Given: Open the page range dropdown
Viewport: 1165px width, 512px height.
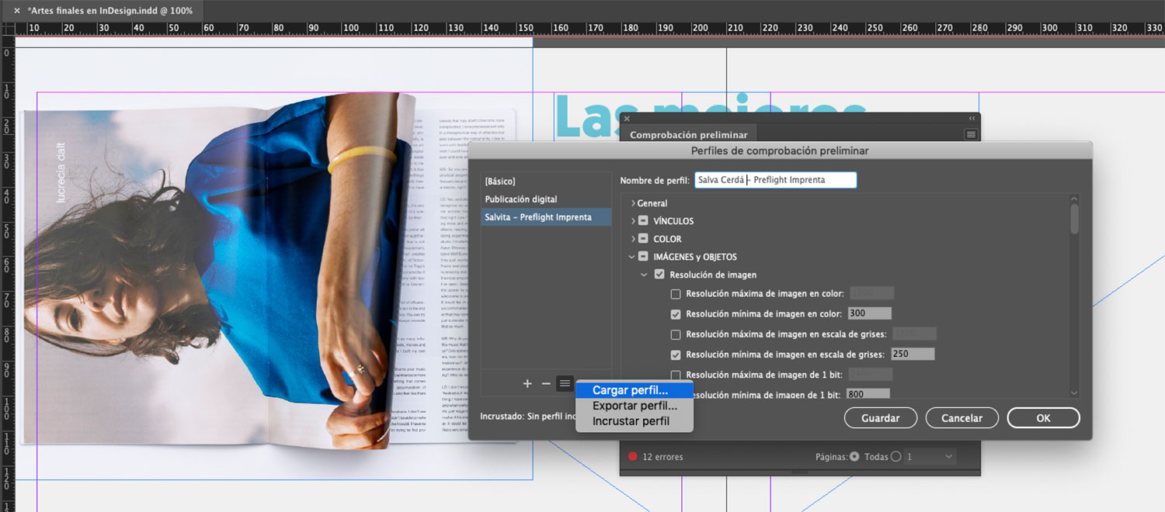Looking at the screenshot, I should pos(948,457).
